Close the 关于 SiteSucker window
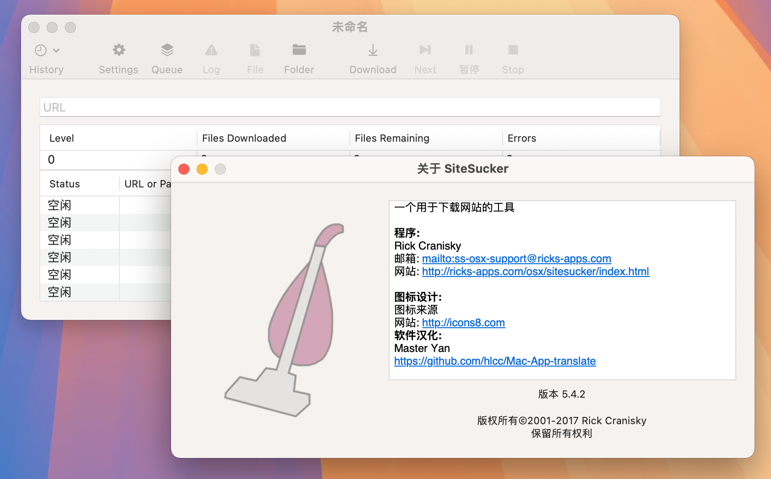This screenshot has height=479, width=771. point(184,169)
